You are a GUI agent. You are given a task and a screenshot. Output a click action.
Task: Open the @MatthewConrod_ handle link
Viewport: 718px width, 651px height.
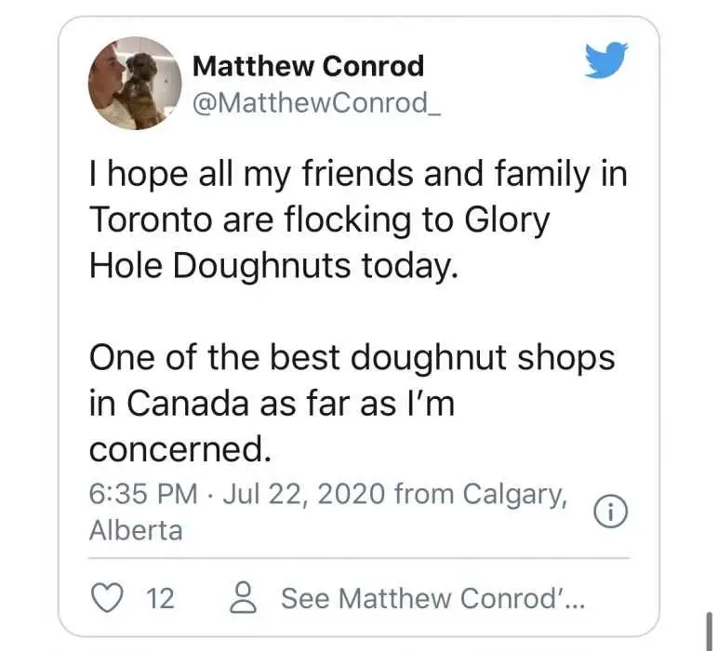316,103
